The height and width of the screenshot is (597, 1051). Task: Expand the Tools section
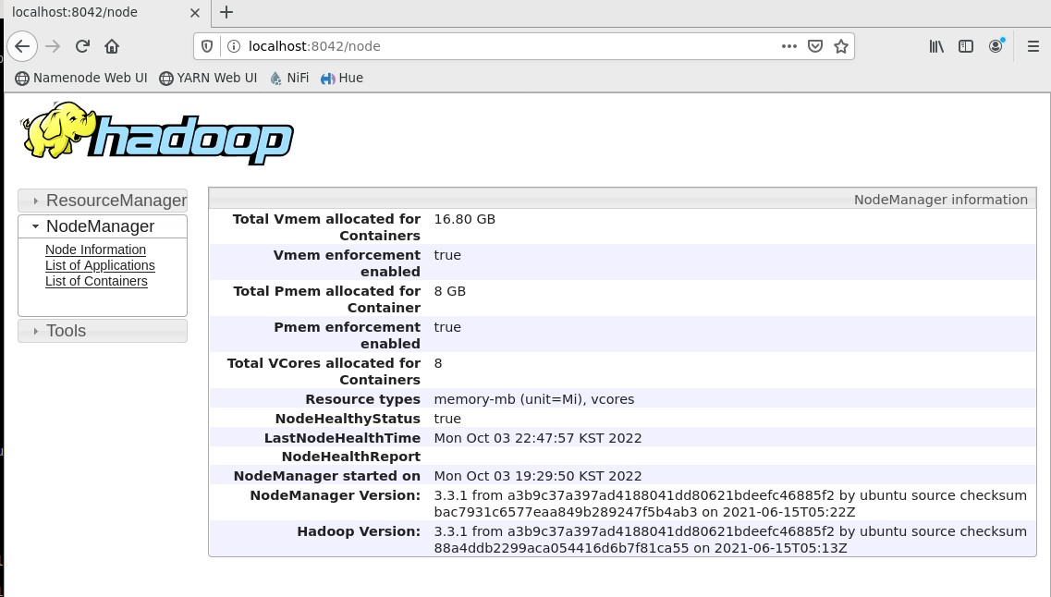pyautogui.click(x=103, y=331)
